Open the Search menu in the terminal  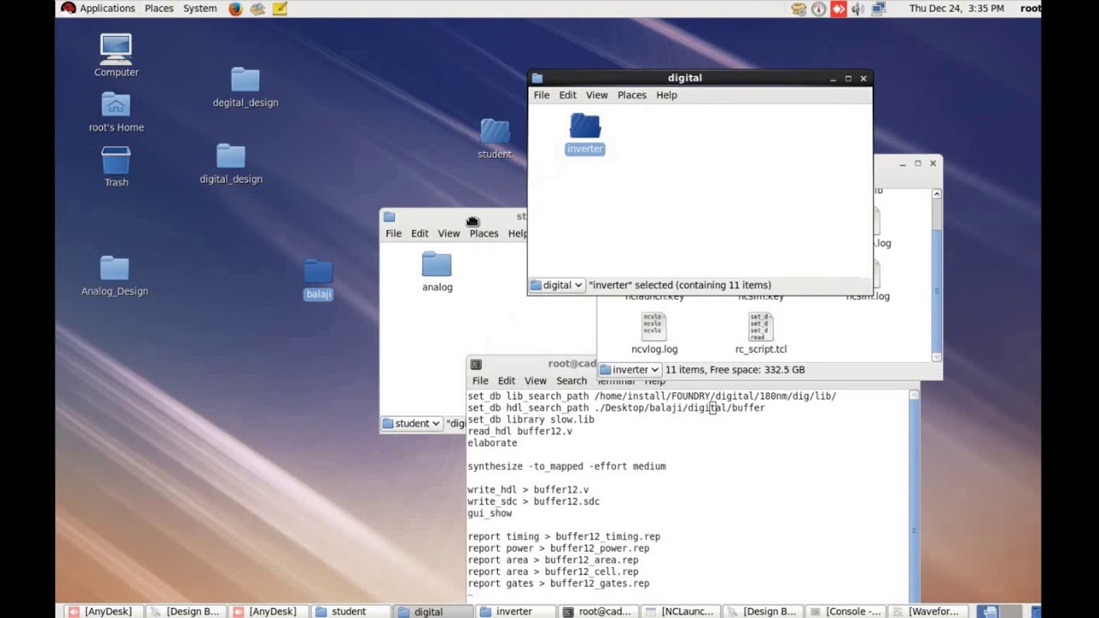click(572, 381)
